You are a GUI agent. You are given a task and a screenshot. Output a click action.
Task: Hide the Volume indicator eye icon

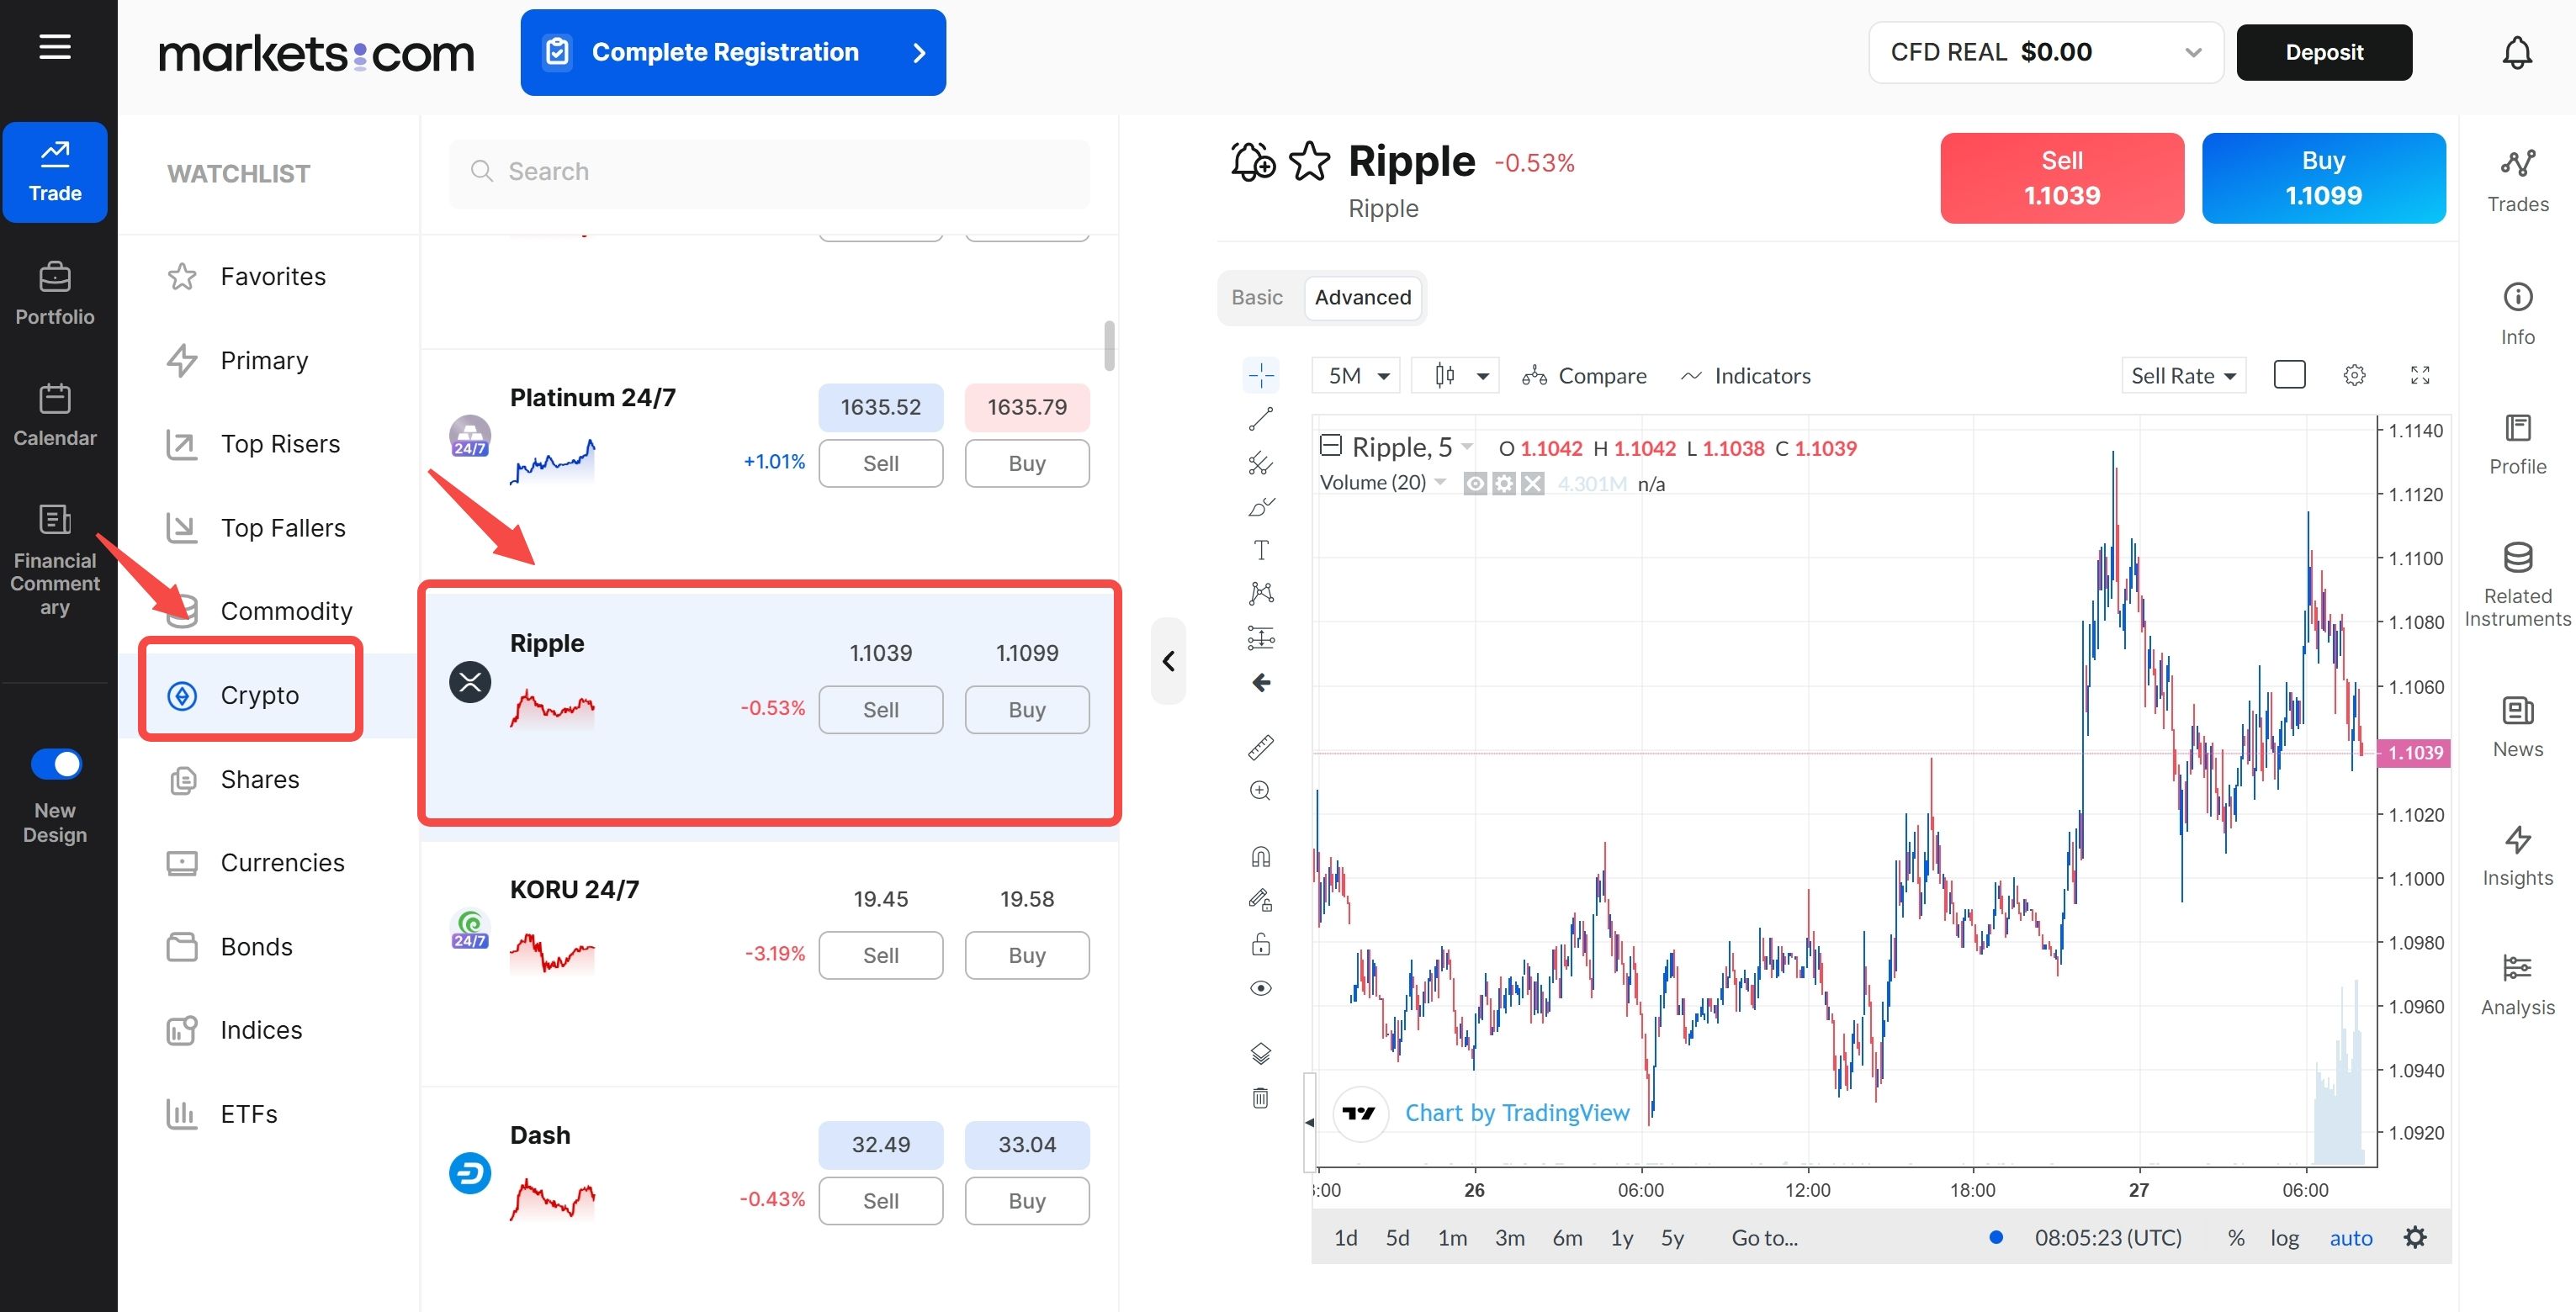tap(1474, 484)
